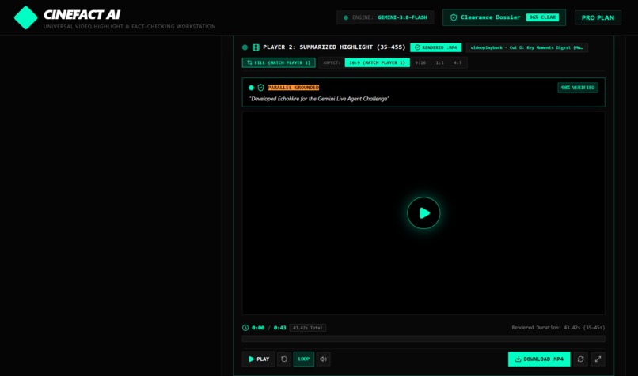
Task: Select the 1:1 aspect ratio
Action: coord(440,62)
